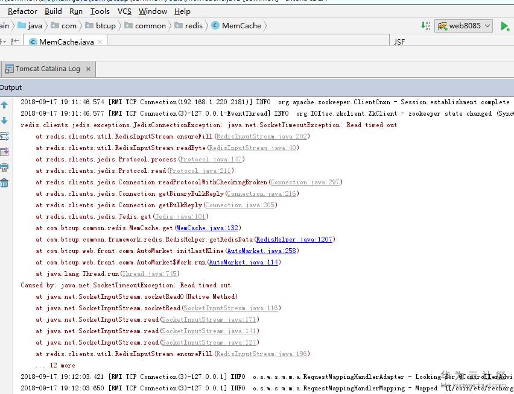Open the JSF tool window tab
Image resolution: width=514 pixels, height=394 pixels.
pyautogui.click(x=399, y=42)
